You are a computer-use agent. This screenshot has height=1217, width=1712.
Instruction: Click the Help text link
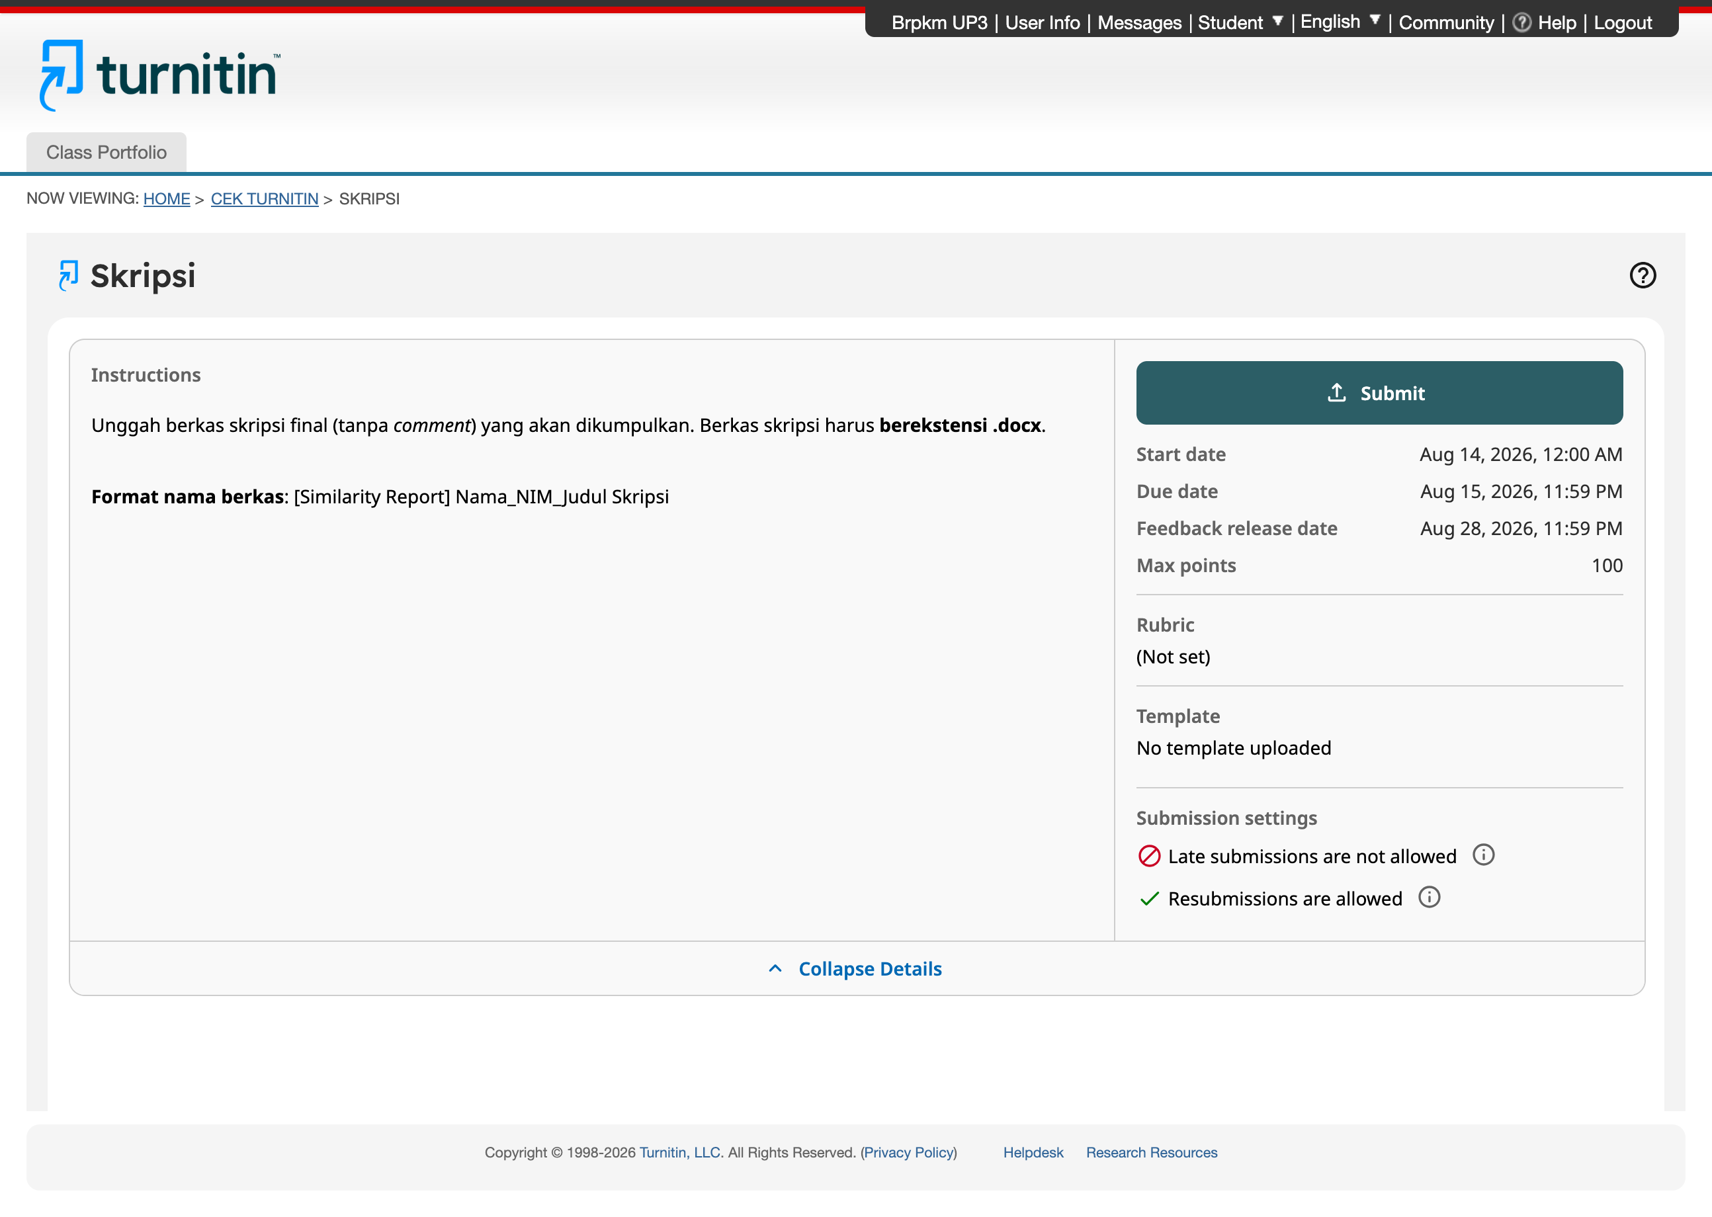tap(1557, 22)
